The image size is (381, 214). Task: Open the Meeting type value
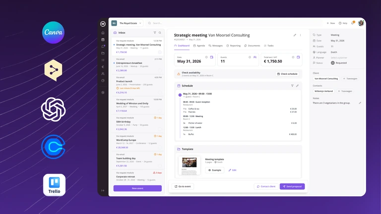335,35
